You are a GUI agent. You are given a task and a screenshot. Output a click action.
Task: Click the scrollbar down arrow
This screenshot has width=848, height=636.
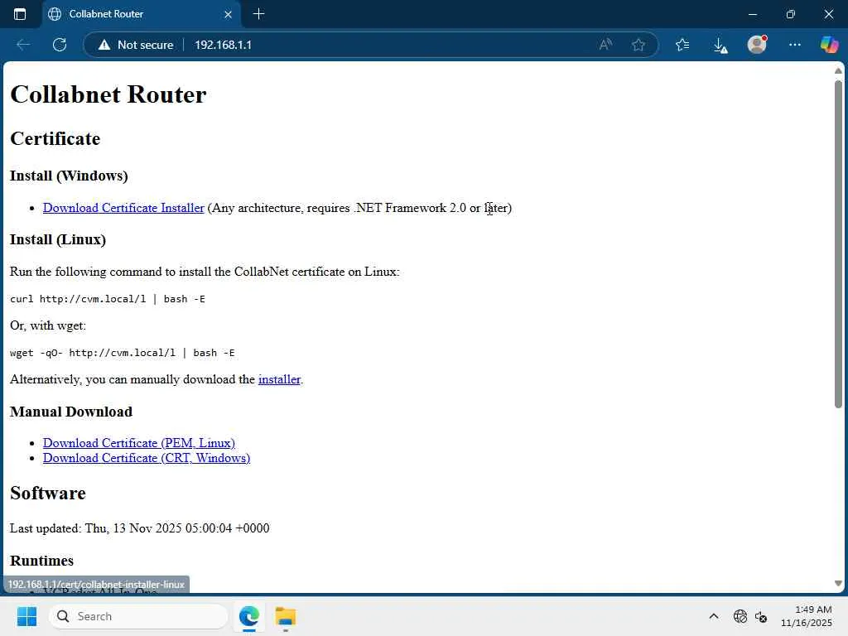click(838, 583)
